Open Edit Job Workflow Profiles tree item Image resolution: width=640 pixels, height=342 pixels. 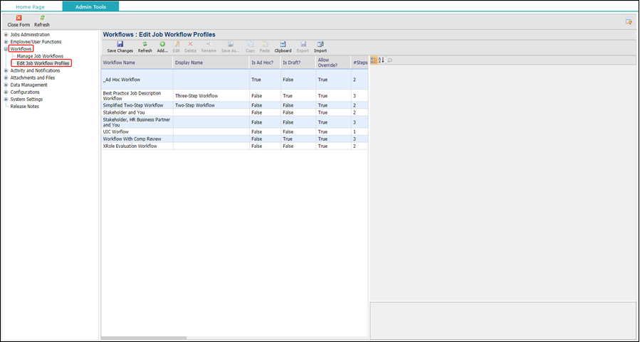coord(43,63)
